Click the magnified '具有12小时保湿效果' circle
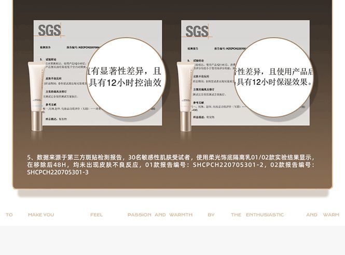This screenshot has height=255, width=345. click(x=273, y=77)
